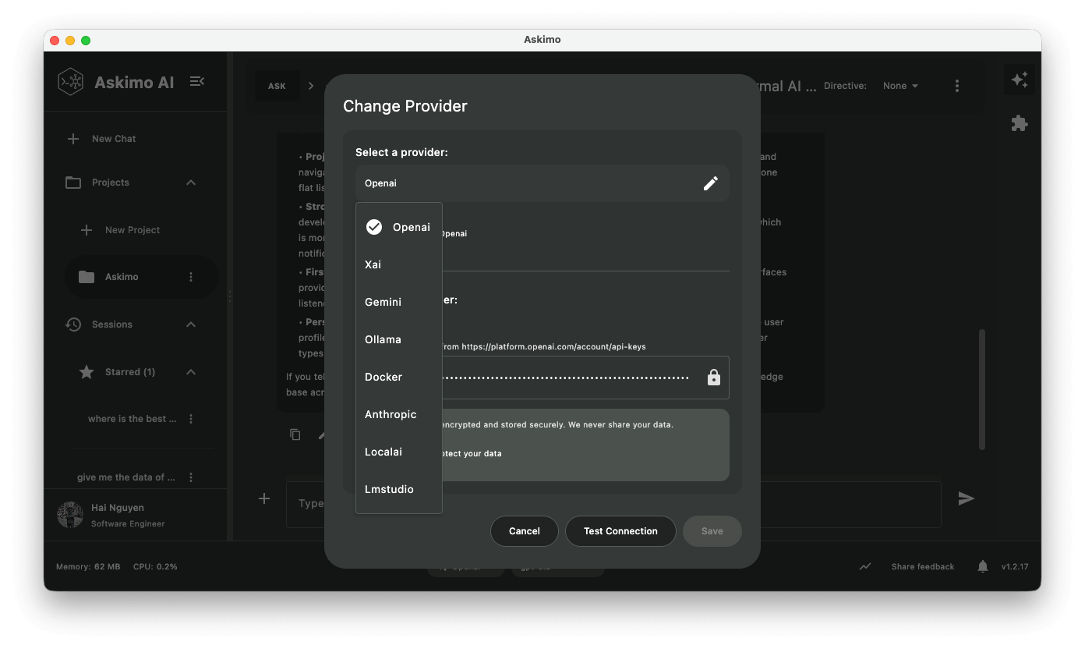Screen dimensions: 1085x649
Task: Choose Ollama from the provider list
Action: (x=399, y=339)
